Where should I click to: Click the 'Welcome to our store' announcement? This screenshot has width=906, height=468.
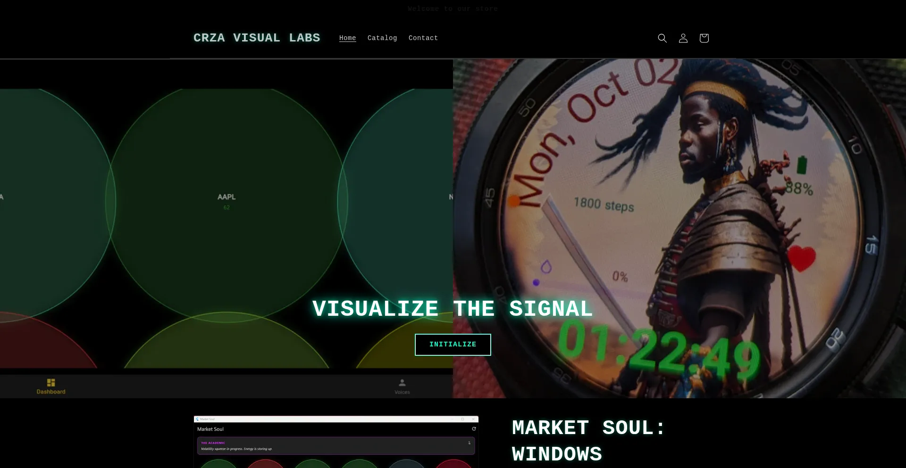click(453, 8)
